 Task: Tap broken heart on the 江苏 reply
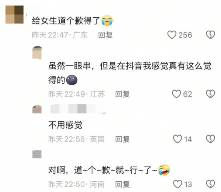(210, 94)
